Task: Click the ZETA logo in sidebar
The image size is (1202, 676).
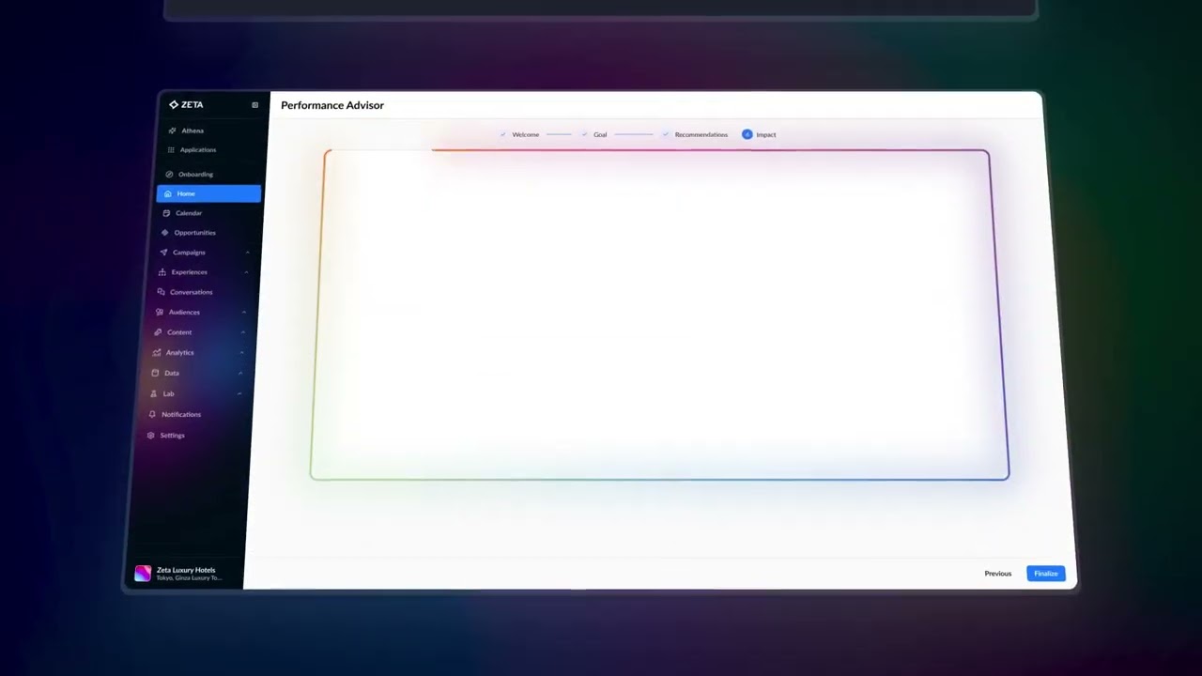Action: pyautogui.click(x=186, y=105)
